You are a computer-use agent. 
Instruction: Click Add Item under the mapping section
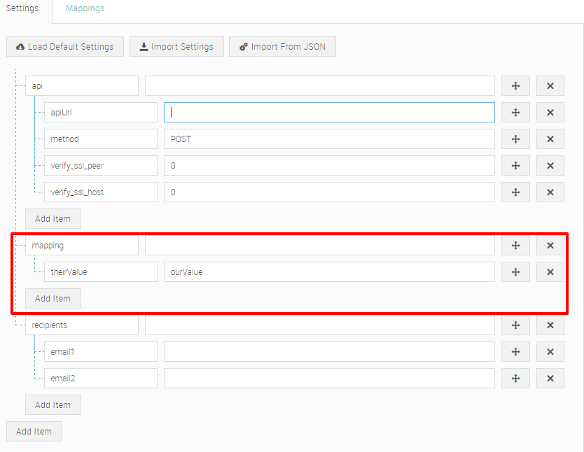tap(53, 298)
